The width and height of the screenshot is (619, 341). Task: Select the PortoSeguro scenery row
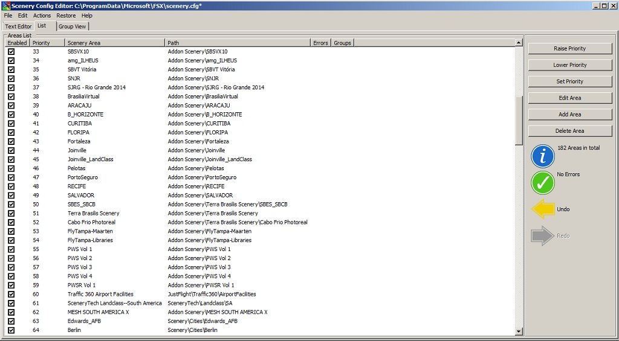point(261,177)
